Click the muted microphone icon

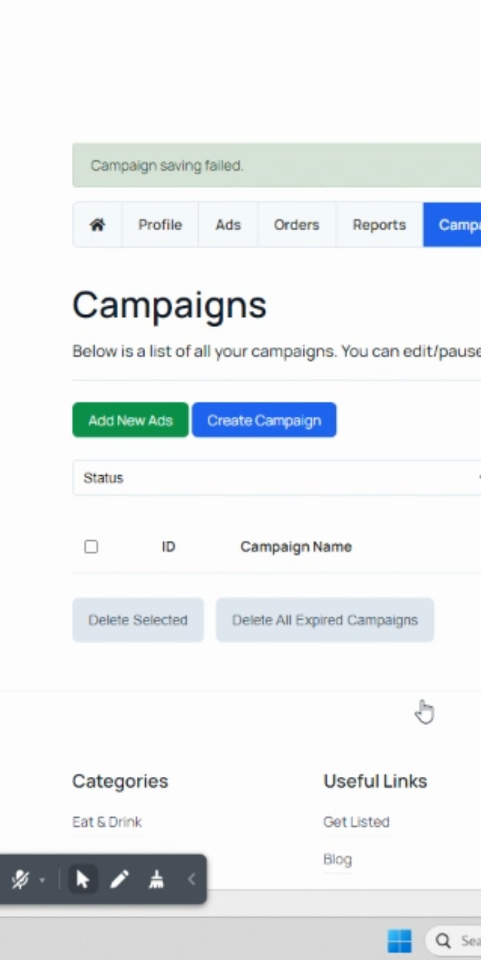pyautogui.click(x=20, y=880)
